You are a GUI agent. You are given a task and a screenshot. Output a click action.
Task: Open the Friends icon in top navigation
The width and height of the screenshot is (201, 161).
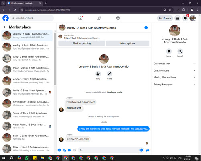tap(99, 18)
